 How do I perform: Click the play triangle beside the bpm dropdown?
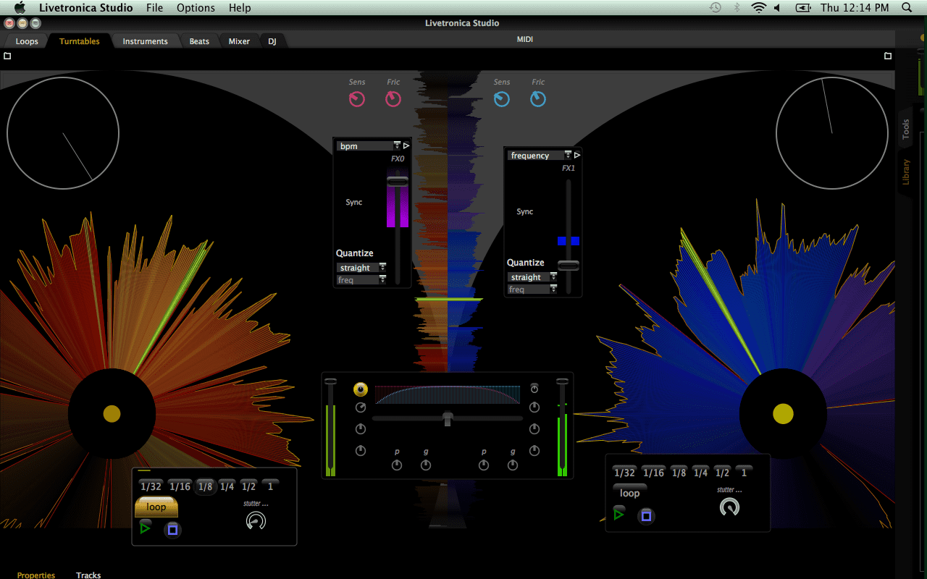[406, 146]
